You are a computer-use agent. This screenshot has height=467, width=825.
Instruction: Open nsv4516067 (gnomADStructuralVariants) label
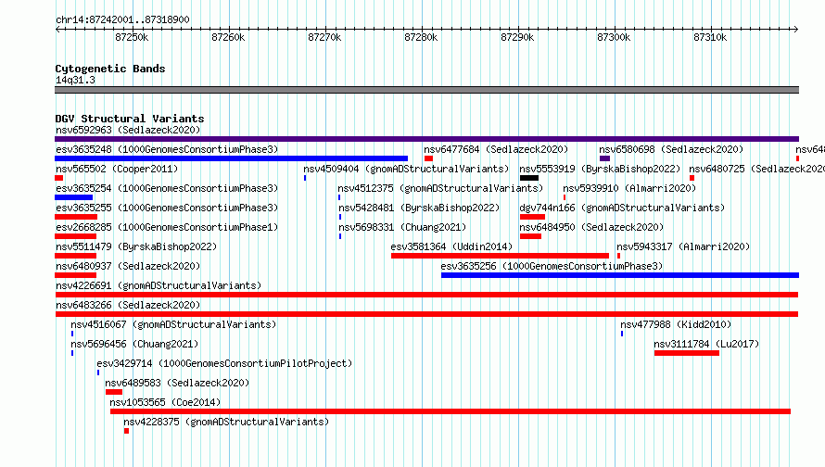[173, 324]
